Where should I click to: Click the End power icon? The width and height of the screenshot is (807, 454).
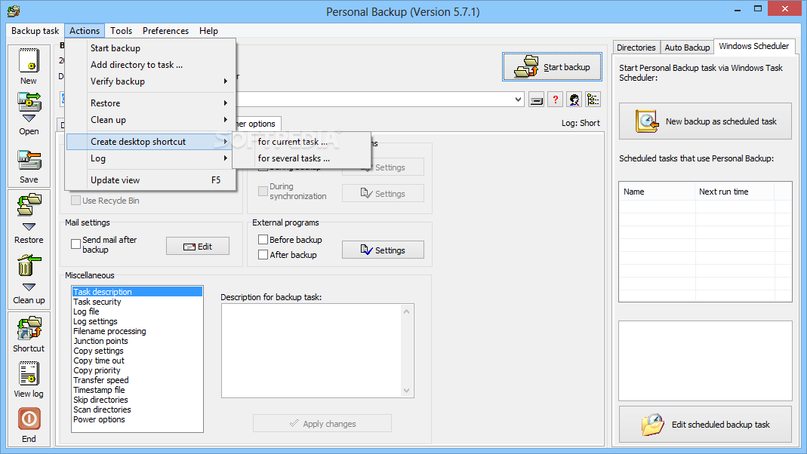point(29,419)
